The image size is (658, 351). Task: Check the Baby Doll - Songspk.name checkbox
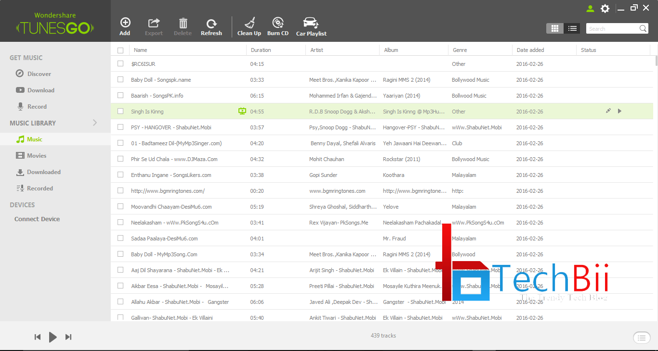pos(120,79)
